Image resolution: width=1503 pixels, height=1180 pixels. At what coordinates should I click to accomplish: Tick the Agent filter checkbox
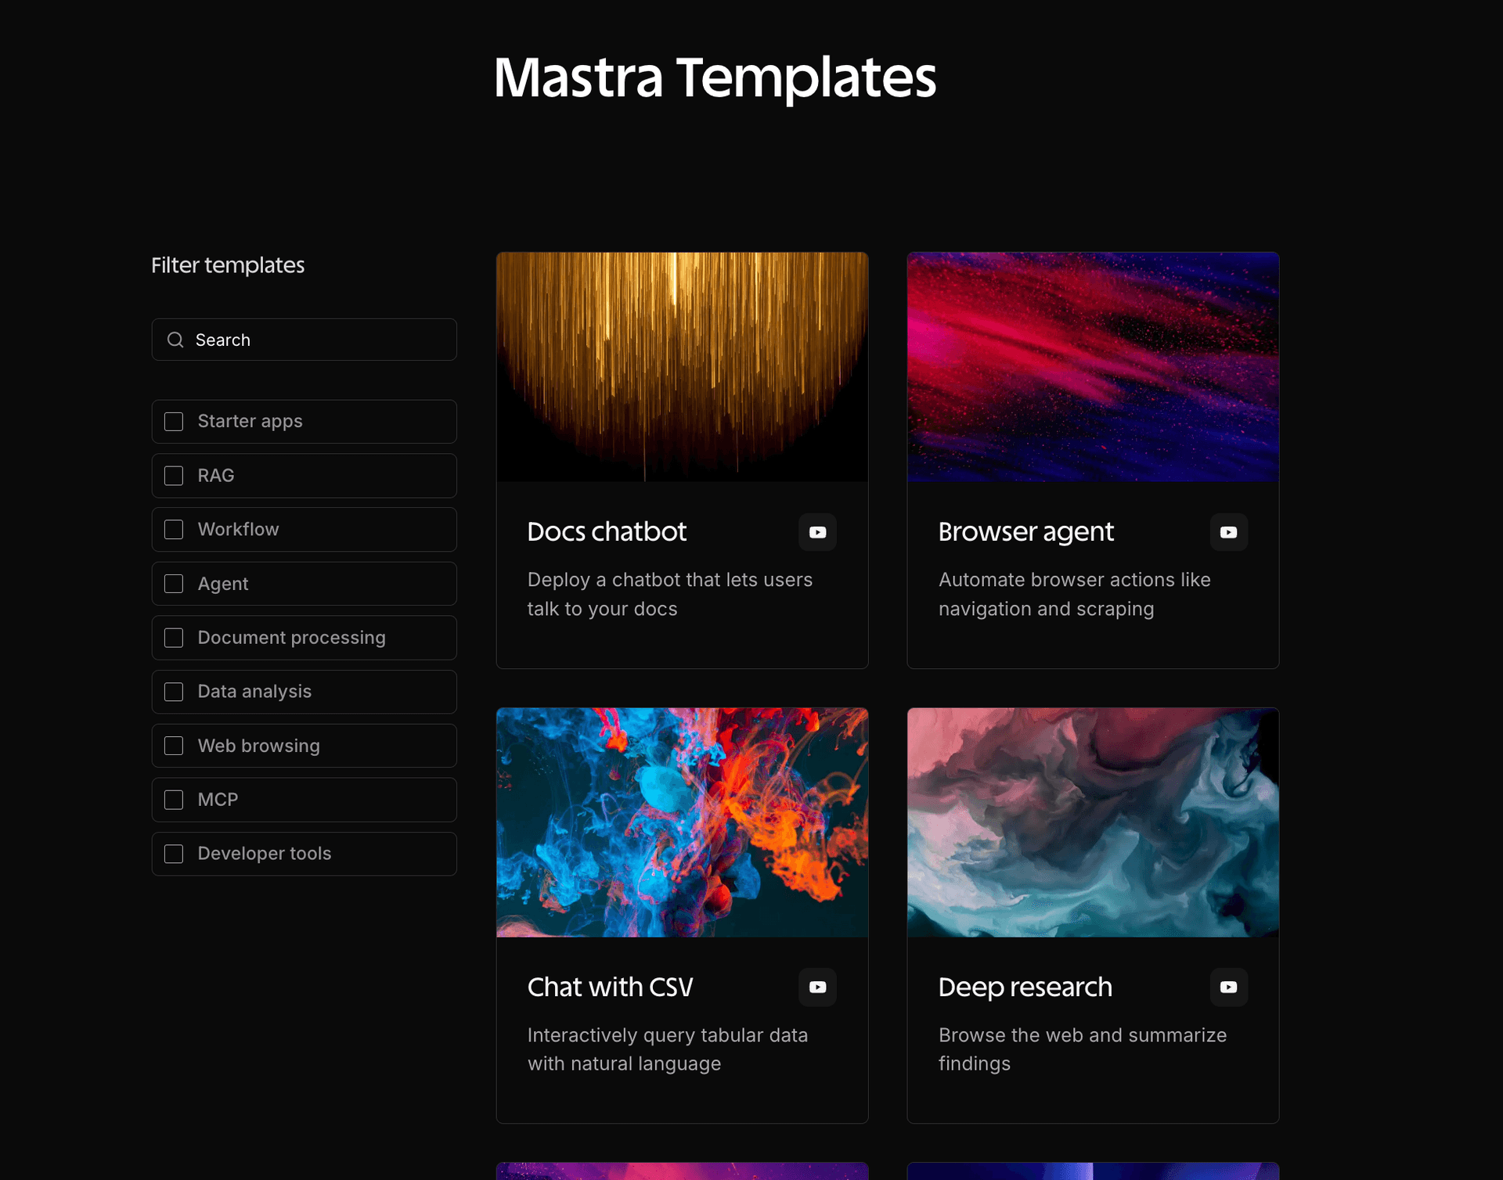174,584
